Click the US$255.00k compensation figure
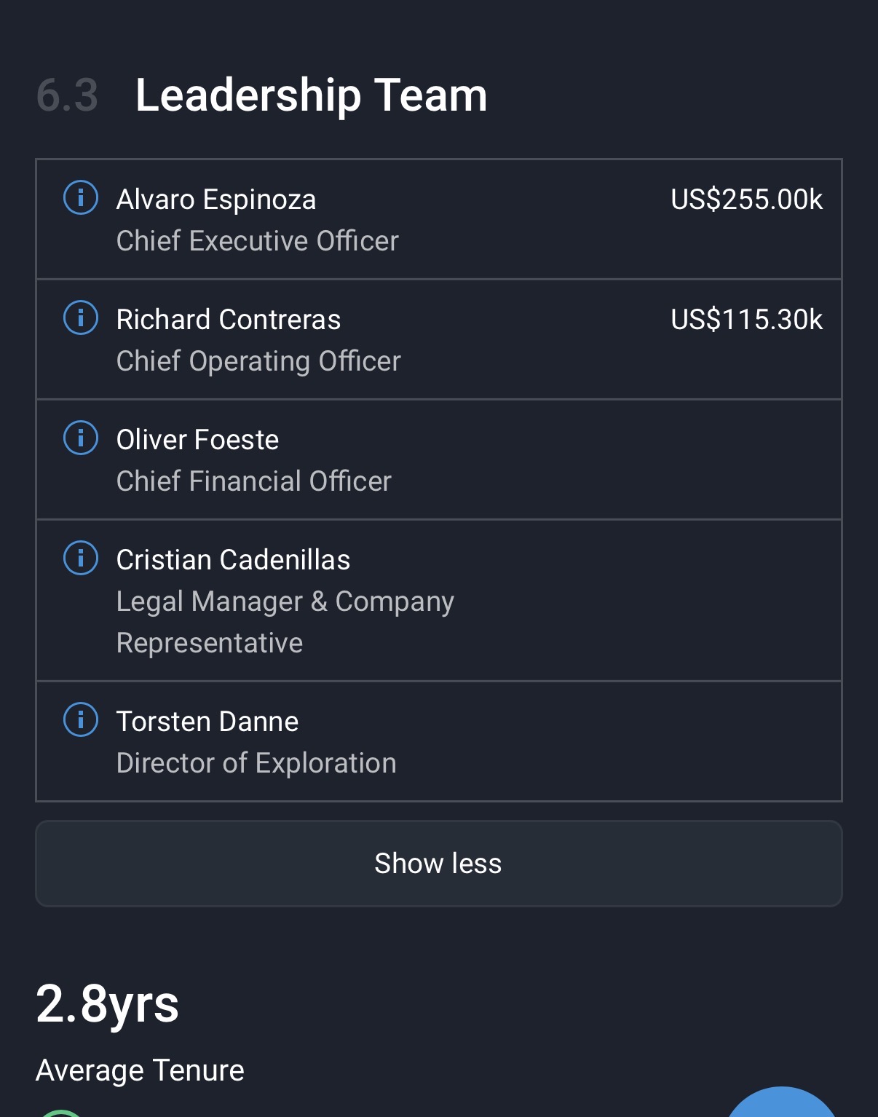This screenshot has height=1117, width=878. coord(746,200)
